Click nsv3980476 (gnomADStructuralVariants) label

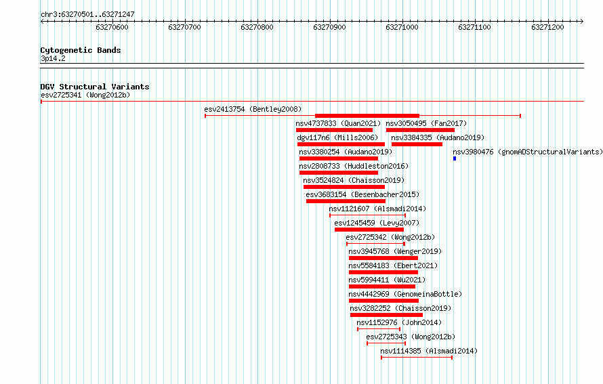coord(528,152)
